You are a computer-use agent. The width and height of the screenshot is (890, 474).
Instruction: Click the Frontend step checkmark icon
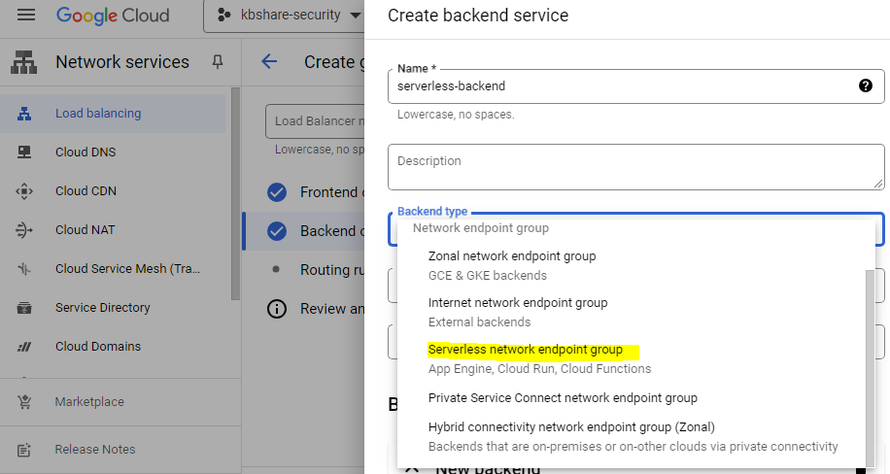point(277,192)
